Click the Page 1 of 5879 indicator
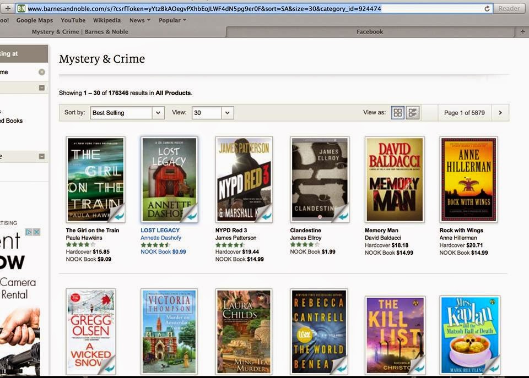Screen dimensions: 529x378 tap(464, 113)
